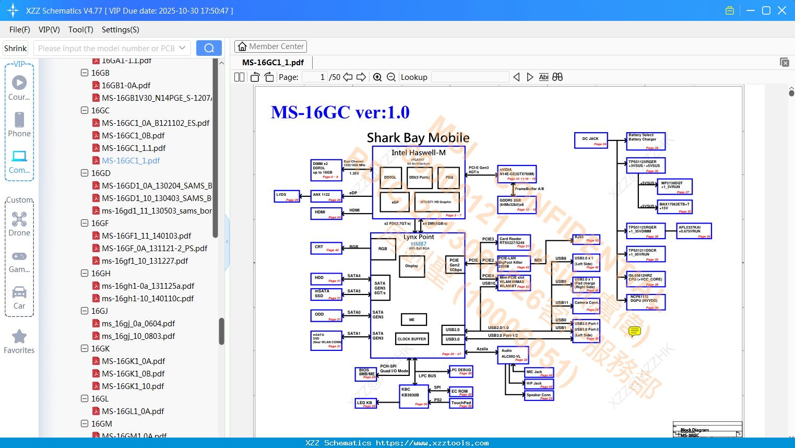
Task: Click the XZZ Schematics app logo
Action: click(x=13, y=10)
